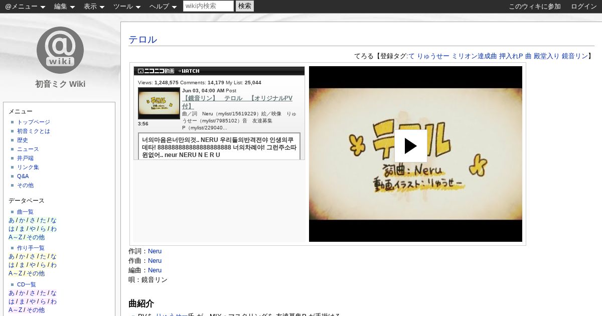Open the 曲 tag link

click(x=528, y=56)
